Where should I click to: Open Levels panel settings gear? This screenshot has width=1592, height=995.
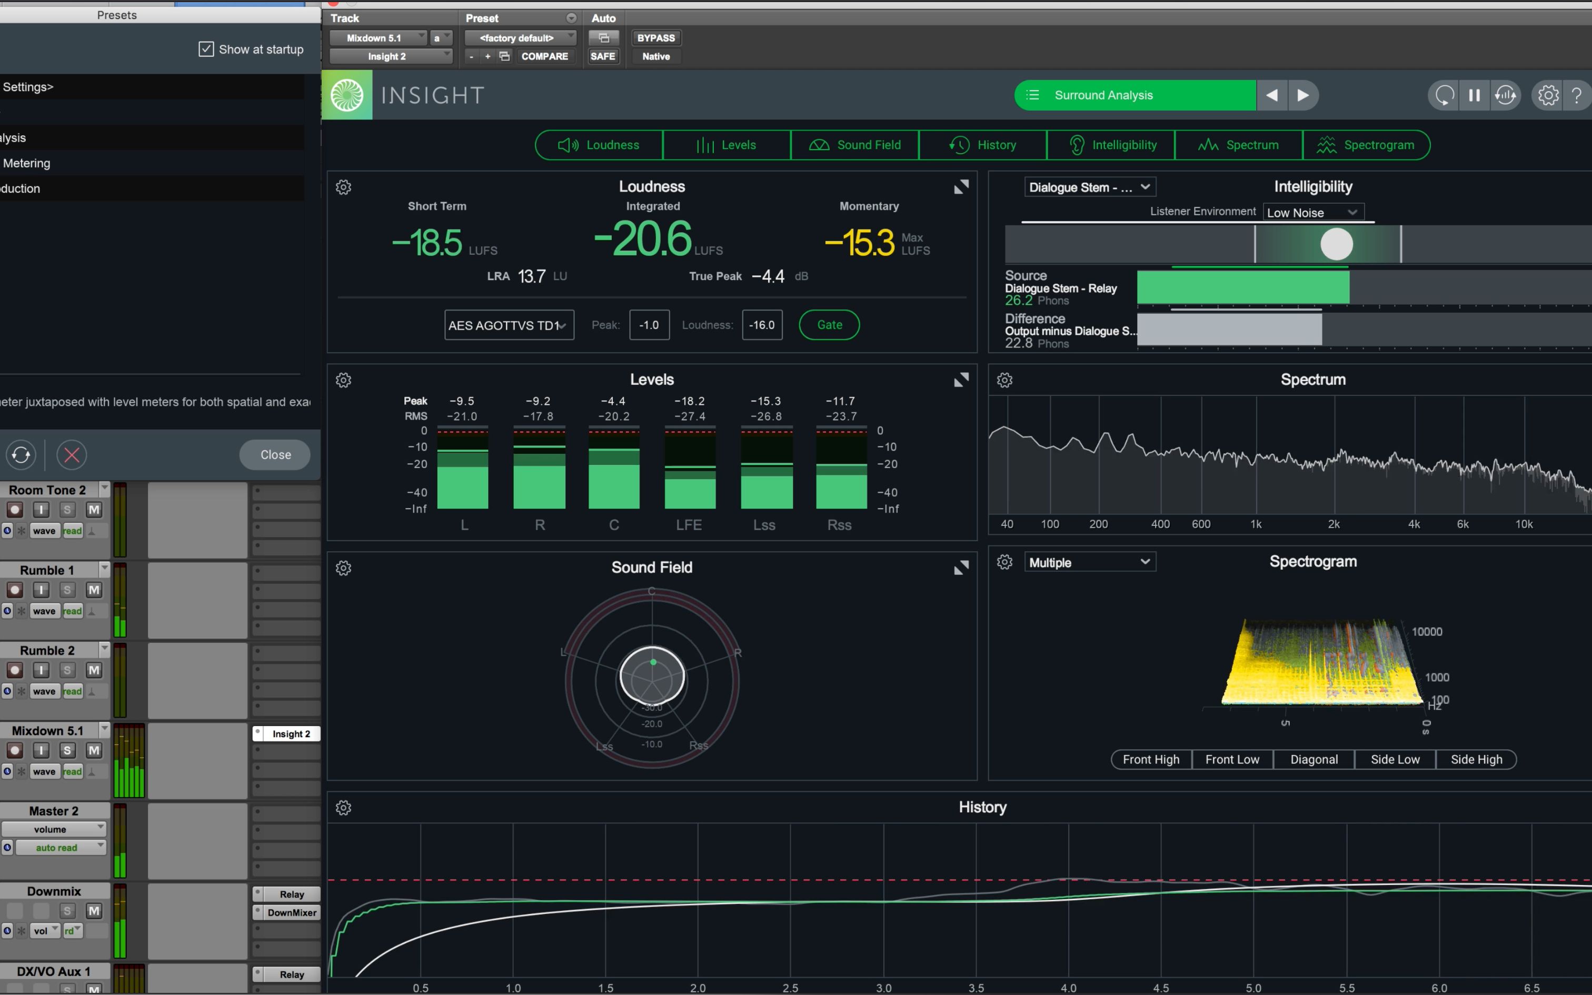[343, 380]
